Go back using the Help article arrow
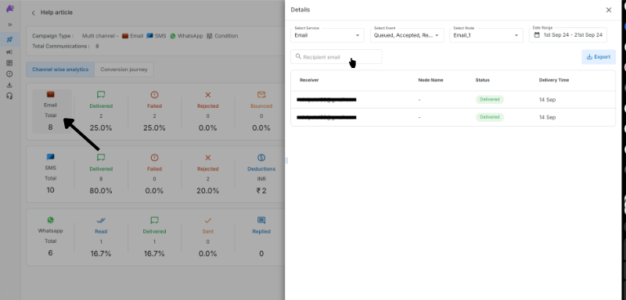The height and width of the screenshot is (300, 626). click(x=33, y=12)
